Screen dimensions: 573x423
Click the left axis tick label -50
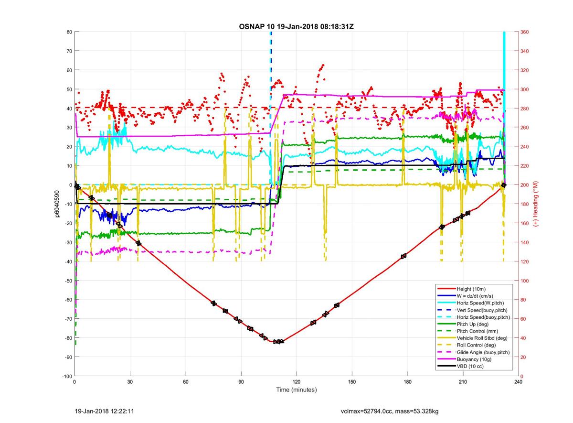(68, 281)
